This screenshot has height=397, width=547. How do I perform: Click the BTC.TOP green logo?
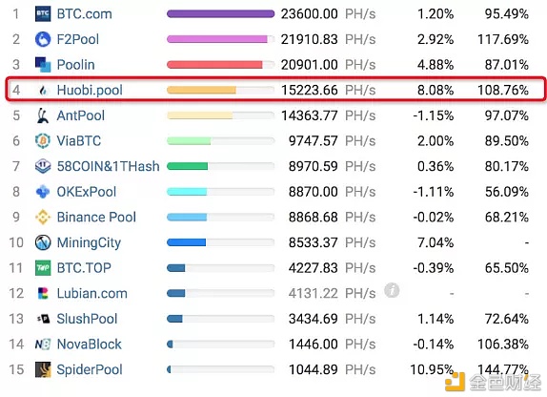43,268
